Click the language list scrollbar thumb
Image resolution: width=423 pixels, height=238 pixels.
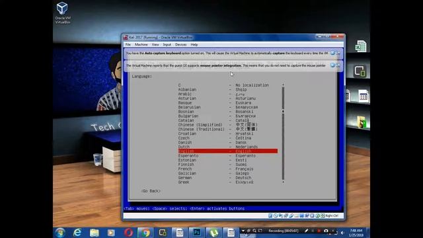283,111
